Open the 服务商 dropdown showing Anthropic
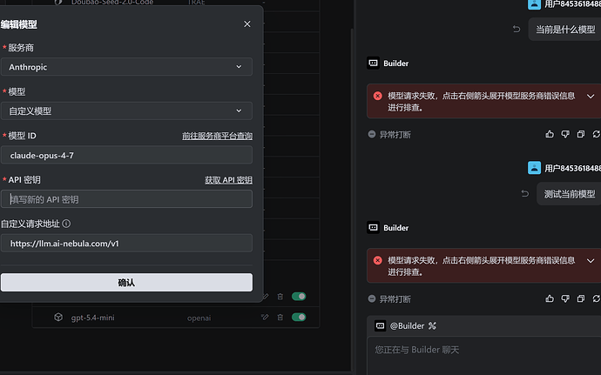 pyautogui.click(x=126, y=67)
